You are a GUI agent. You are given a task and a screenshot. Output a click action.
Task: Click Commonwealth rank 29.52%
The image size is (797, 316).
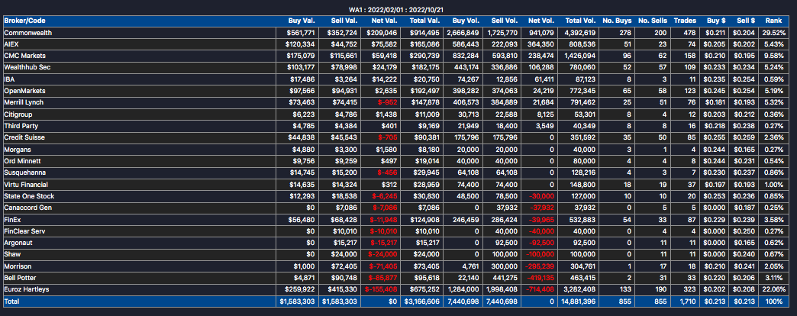click(x=773, y=33)
